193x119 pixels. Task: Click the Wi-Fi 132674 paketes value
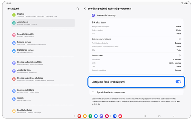coord(175,63)
